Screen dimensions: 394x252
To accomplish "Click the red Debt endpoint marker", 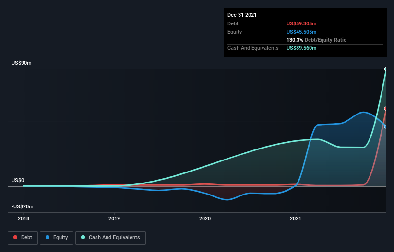I will tap(386, 109).
